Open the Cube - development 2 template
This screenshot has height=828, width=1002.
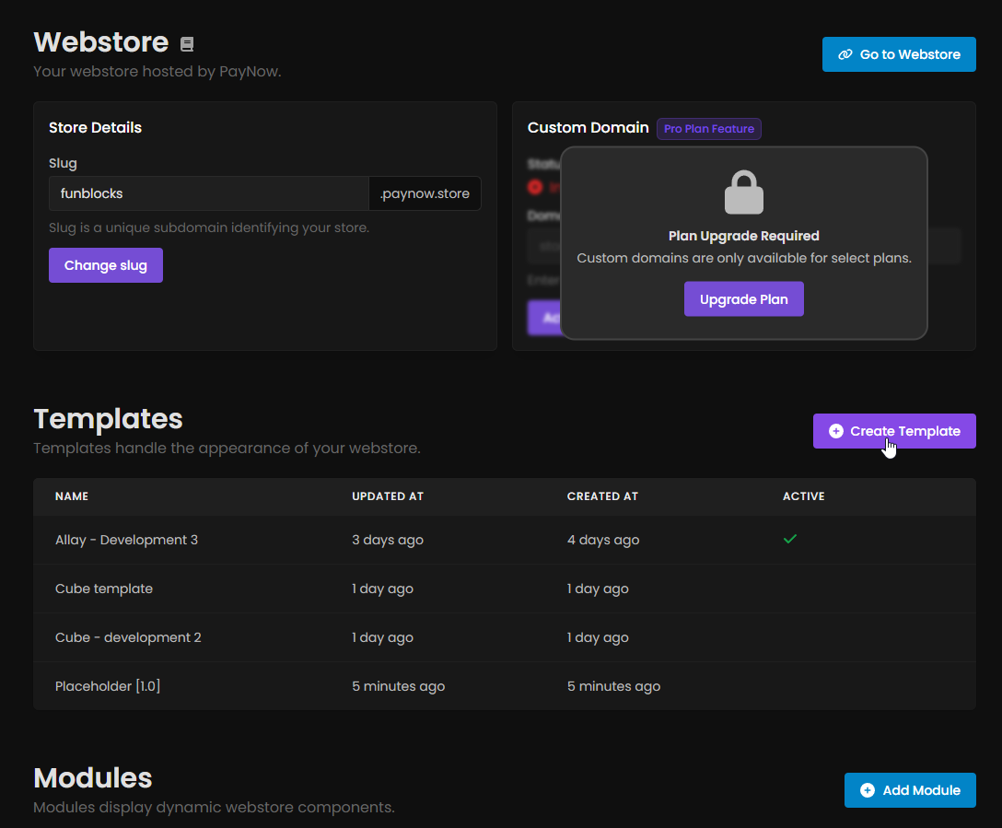point(128,637)
